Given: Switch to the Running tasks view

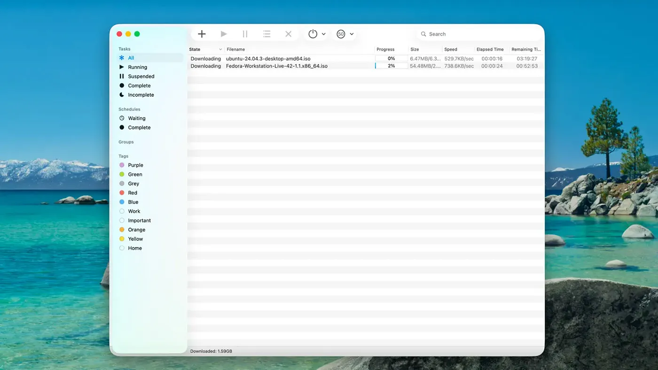Looking at the screenshot, I should pos(137,67).
